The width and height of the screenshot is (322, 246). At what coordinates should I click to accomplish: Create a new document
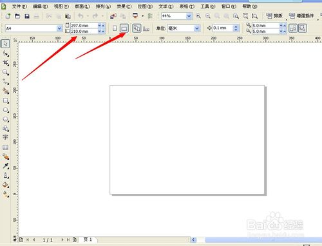[8, 16]
